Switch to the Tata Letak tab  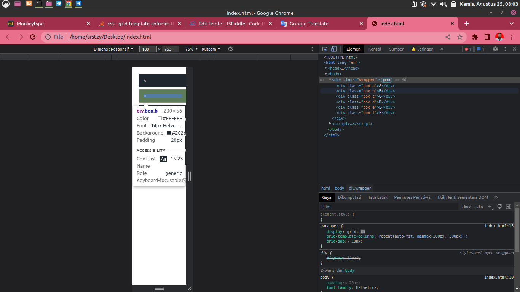click(378, 197)
